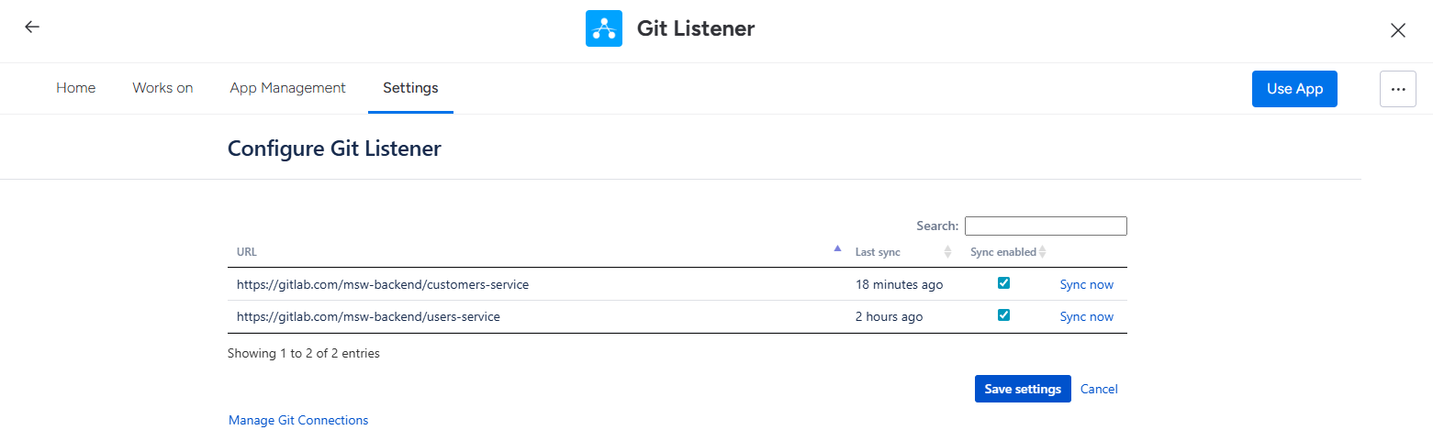
Task: Click Save settings button
Action: pyautogui.click(x=1022, y=389)
